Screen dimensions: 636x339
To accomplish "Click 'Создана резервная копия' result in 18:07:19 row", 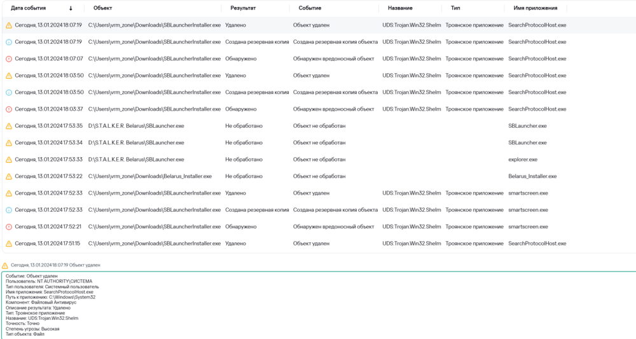I will coord(257,42).
